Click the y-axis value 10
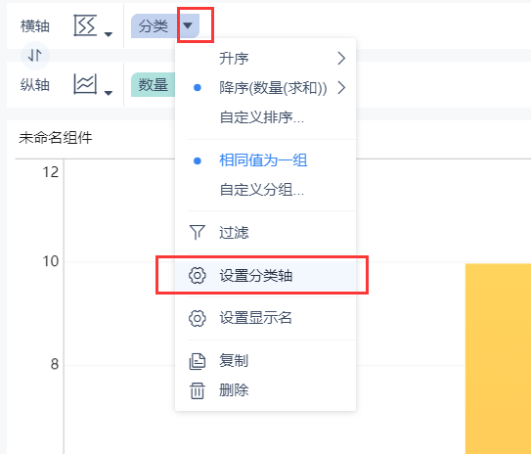The image size is (531, 454). [x=51, y=261]
